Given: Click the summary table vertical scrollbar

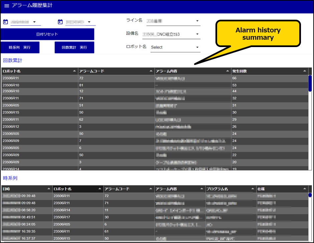Looking at the screenshot, I should [x=310, y=82].
